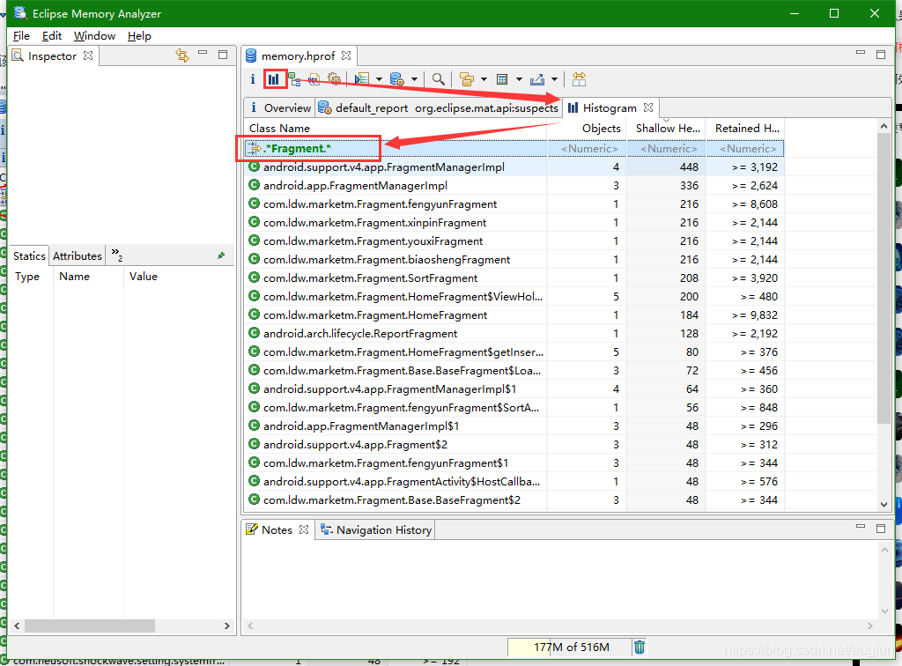
Task: Click the Objects numeric filter field
Action: [586, 148]
